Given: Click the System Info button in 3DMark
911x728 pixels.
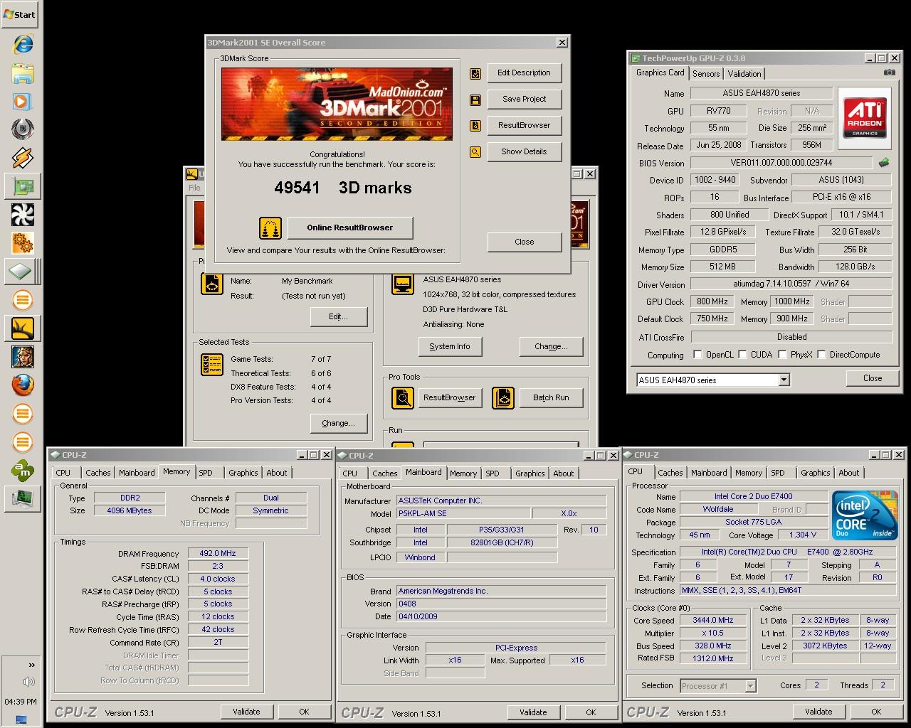Looking at the screenshot, I should click(450, 346).
